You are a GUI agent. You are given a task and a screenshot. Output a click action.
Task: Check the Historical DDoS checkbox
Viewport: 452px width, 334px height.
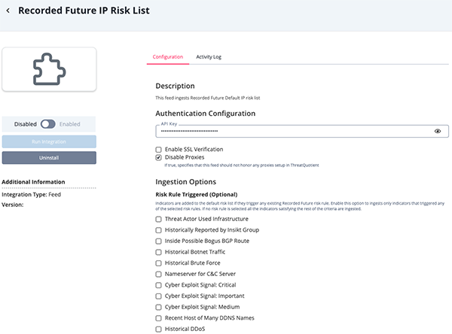coord(159,329)
